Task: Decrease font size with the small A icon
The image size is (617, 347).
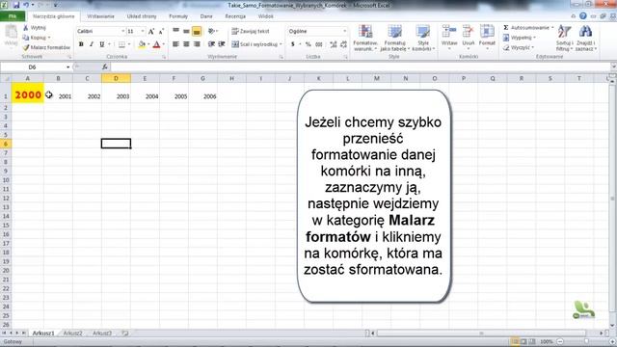Action: pyautogui.click(x=161, y=31)
